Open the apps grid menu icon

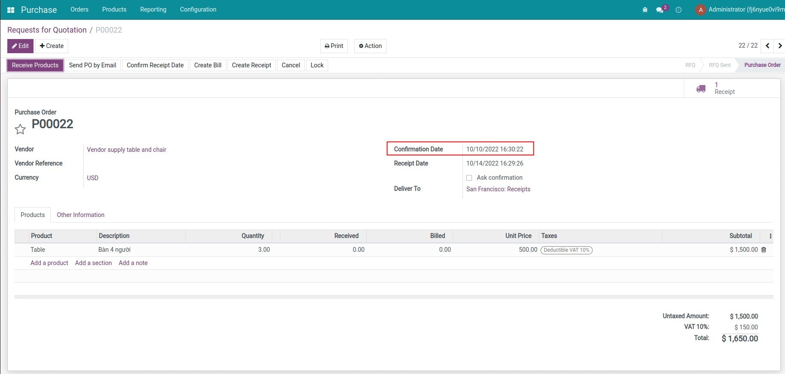click(x=11, y=10)
